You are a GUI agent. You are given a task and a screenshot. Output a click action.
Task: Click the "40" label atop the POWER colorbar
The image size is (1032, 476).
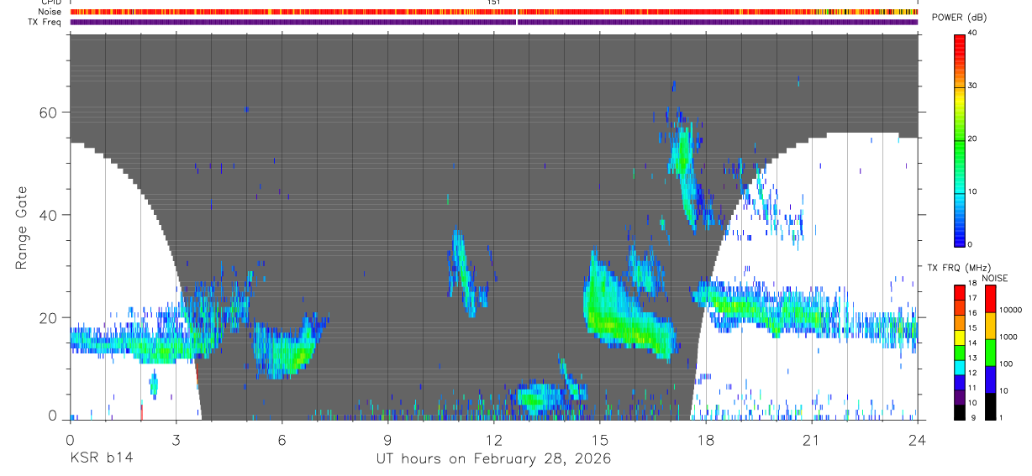pyautogui.click(x=971, y=32)
